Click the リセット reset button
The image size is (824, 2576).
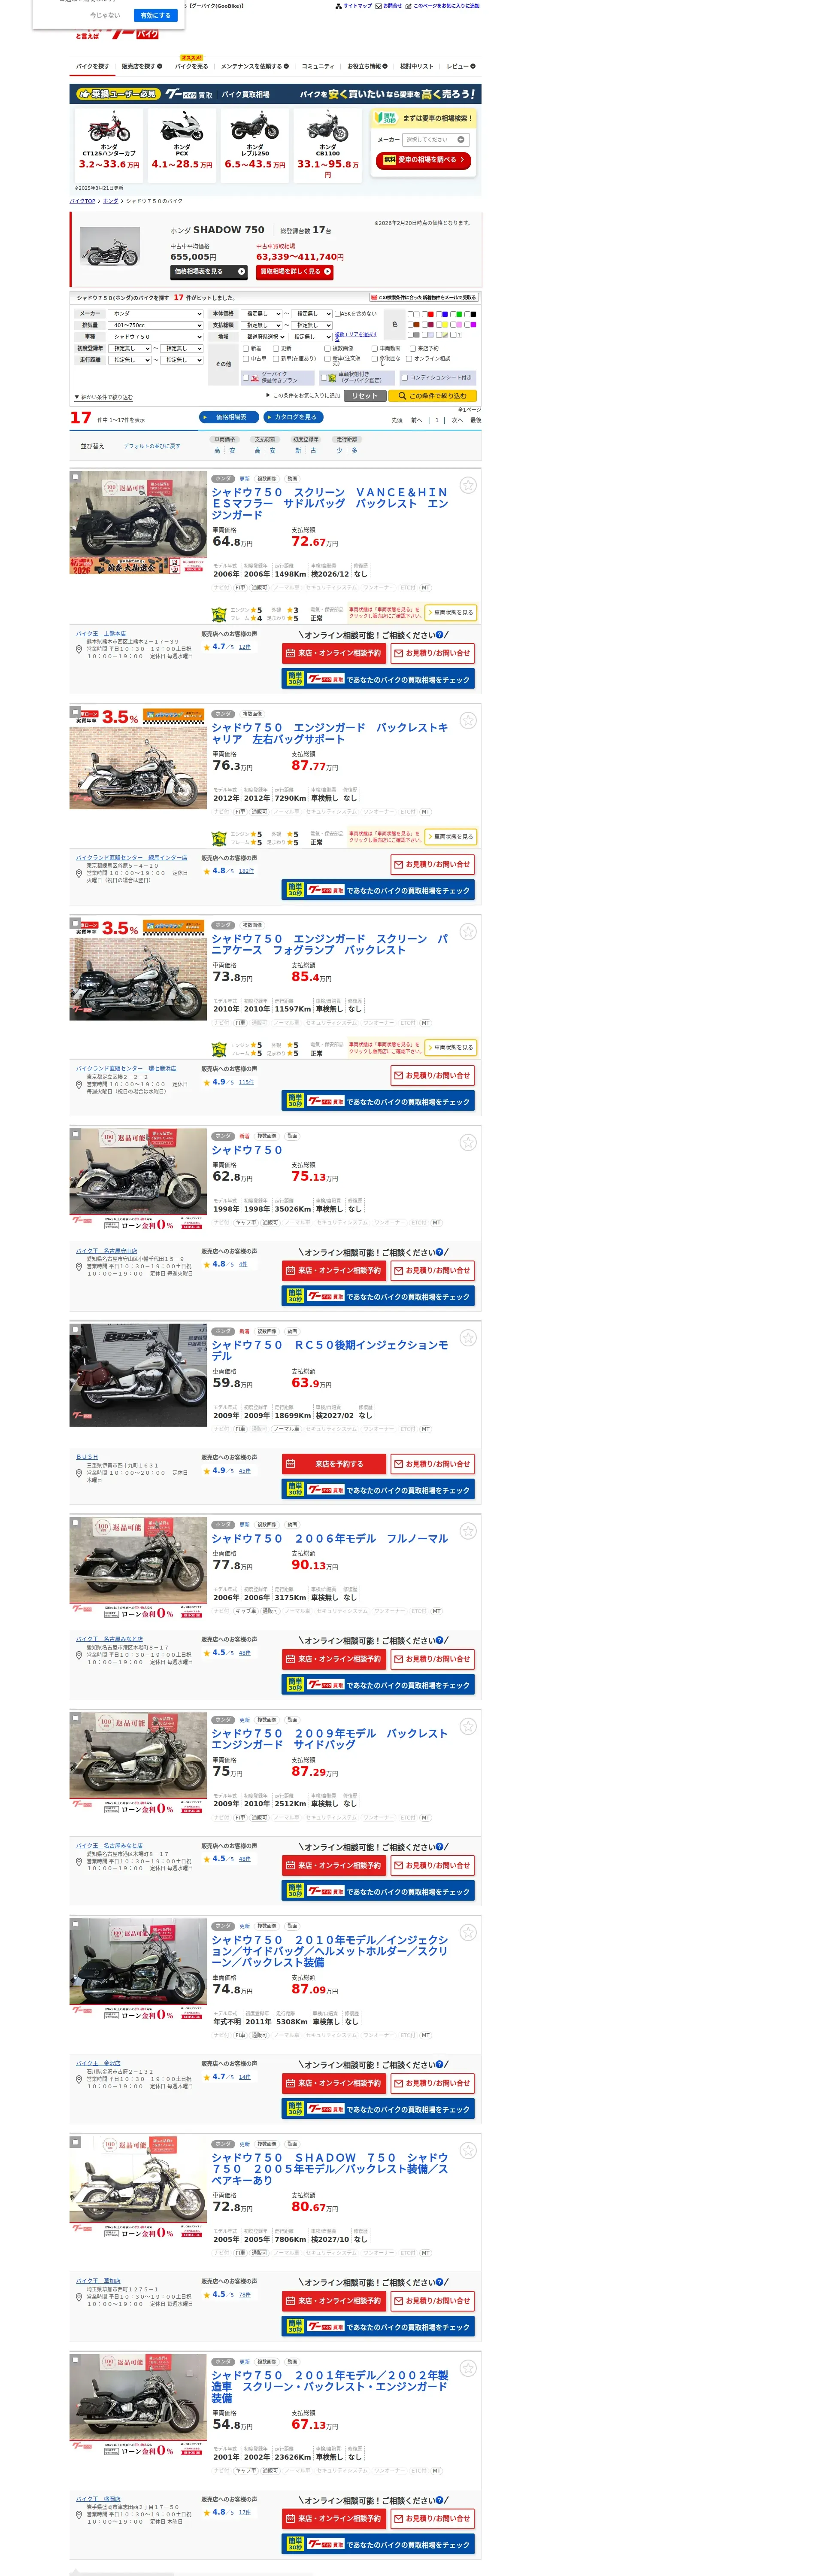[x=364, y=396]
